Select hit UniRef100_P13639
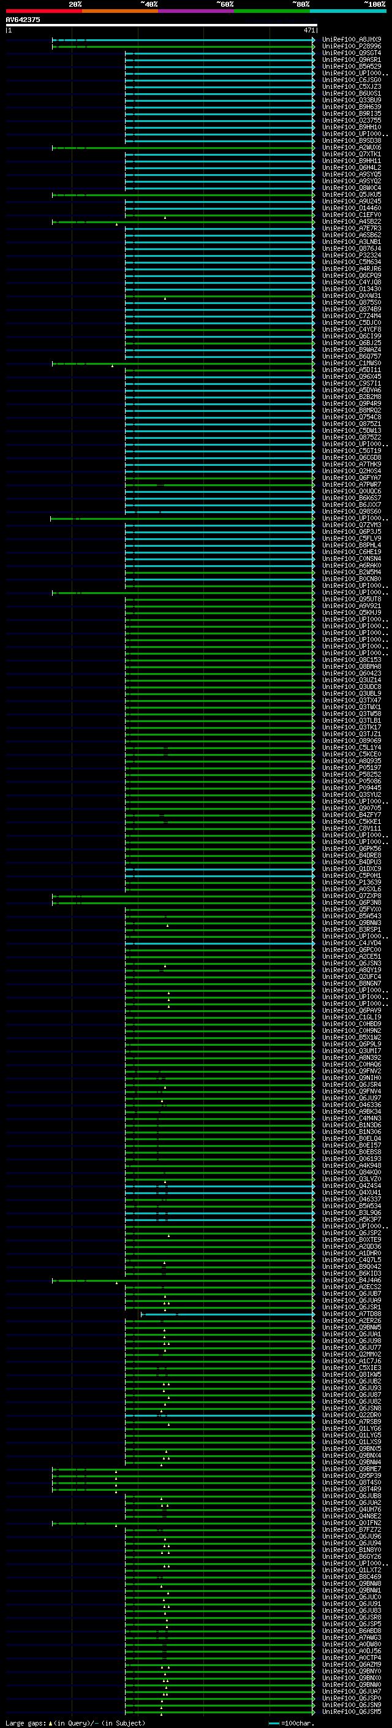 (352, 882)
